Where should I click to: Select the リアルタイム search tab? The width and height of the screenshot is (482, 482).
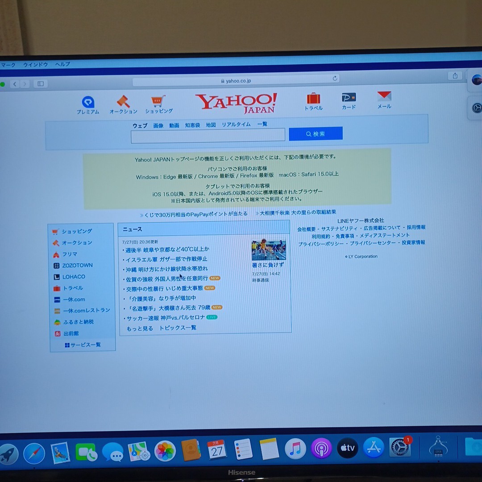point(236,125)
